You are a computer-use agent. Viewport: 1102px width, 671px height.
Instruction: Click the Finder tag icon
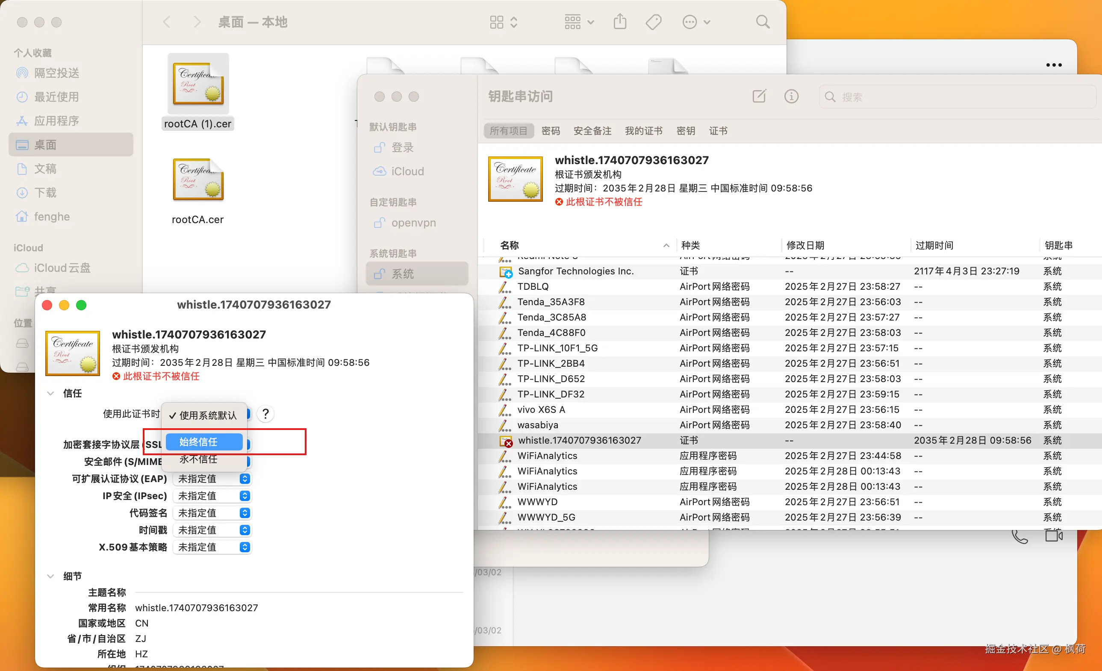(653, 21)
